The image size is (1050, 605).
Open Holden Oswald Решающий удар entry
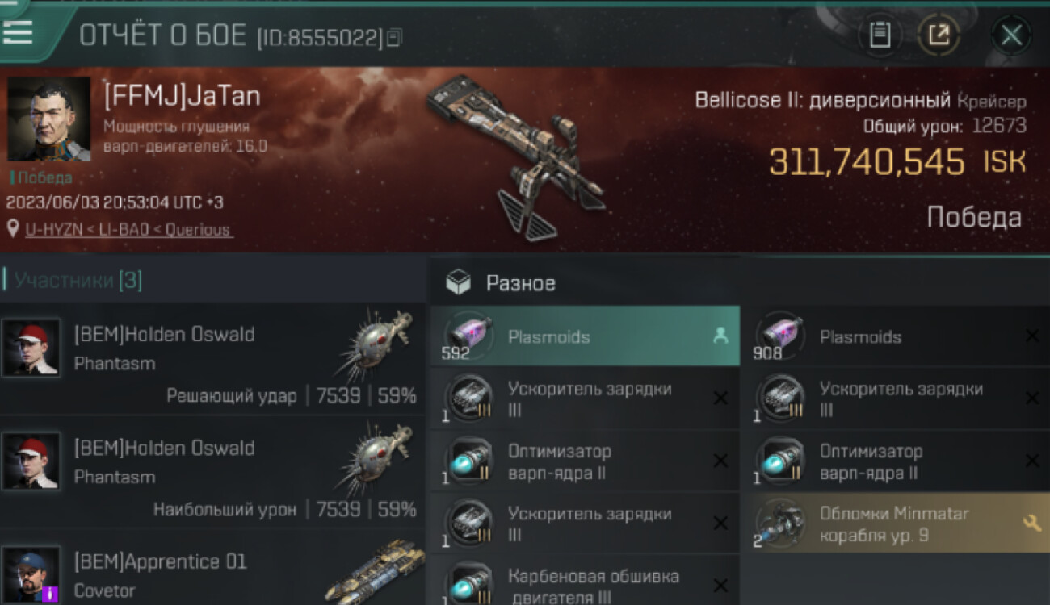tap(212, 359)
